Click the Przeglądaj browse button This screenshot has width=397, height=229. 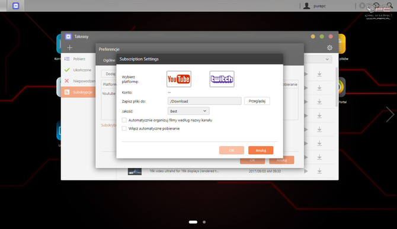257,101
